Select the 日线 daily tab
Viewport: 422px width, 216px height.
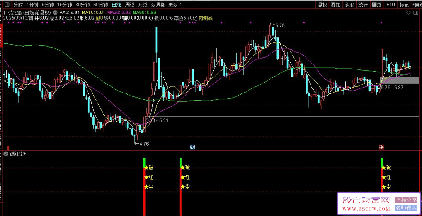116,5
